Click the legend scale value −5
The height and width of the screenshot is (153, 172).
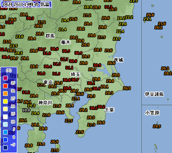click(13, 145)
